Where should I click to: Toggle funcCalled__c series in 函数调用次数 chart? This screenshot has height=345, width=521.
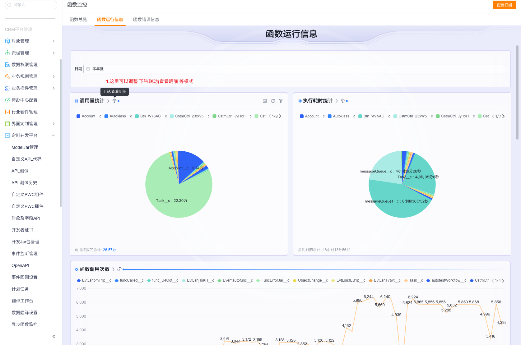coord(129,280)
